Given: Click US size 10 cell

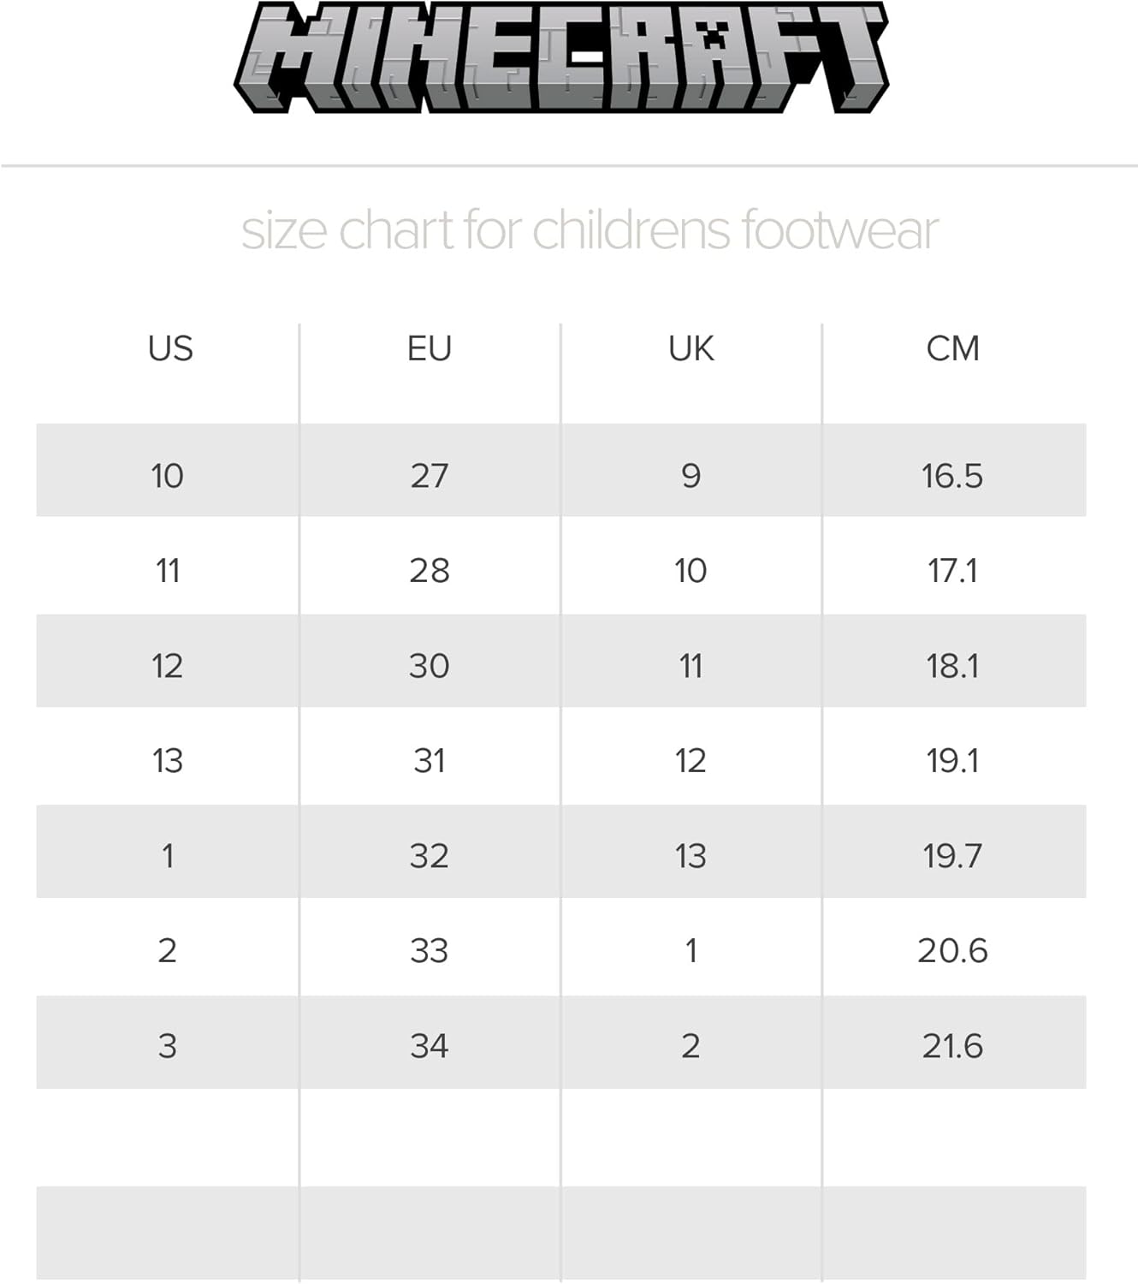Looking at the screenshot, I should click(168, 476).
